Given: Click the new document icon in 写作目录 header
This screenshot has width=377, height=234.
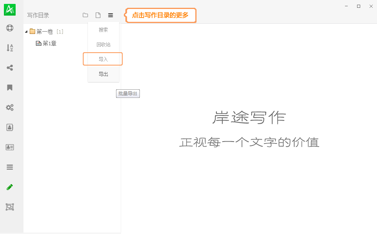Looking at the screenshot, I should coord(98,15).
